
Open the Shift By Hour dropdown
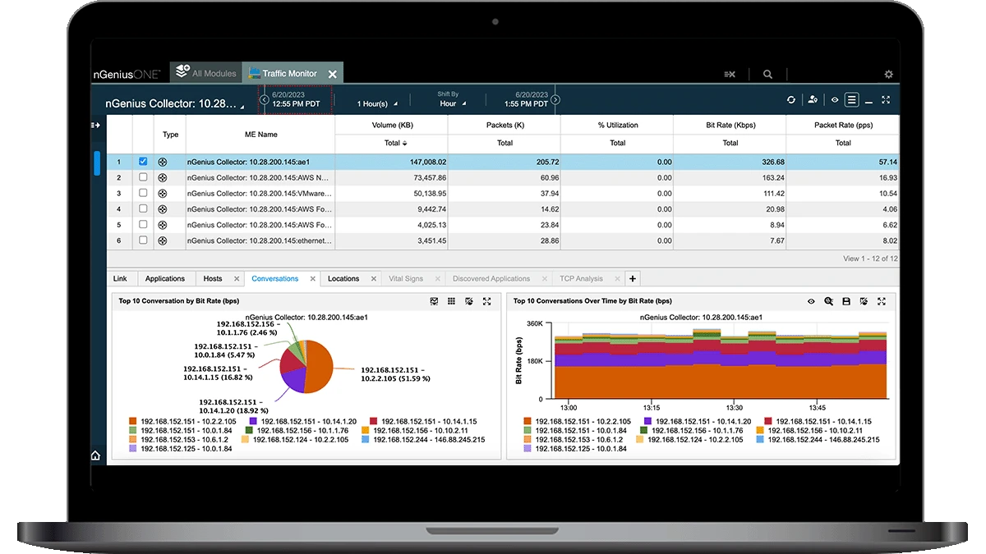449,103
